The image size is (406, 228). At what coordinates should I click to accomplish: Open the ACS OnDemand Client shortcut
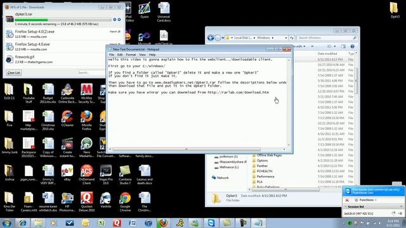(86, 175)
